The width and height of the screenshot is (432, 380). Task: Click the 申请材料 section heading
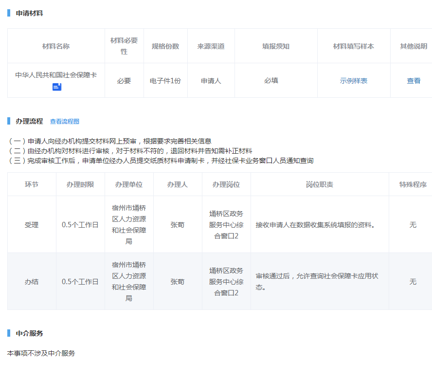pyautogui.click(x=29, y=13)
